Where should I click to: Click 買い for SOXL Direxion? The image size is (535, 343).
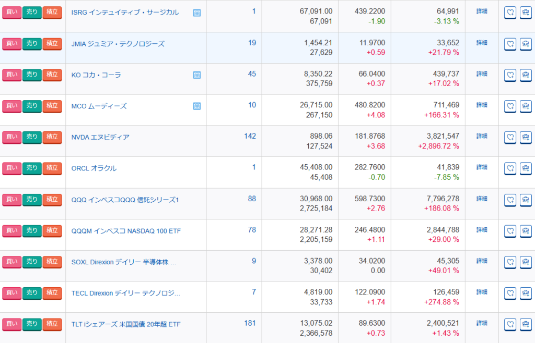11,262
